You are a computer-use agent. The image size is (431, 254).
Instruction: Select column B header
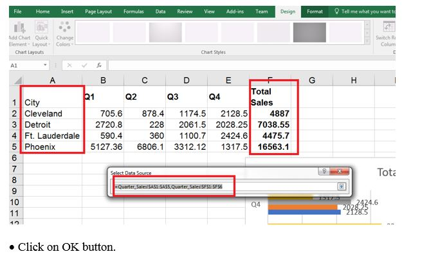tap(103, 80)
